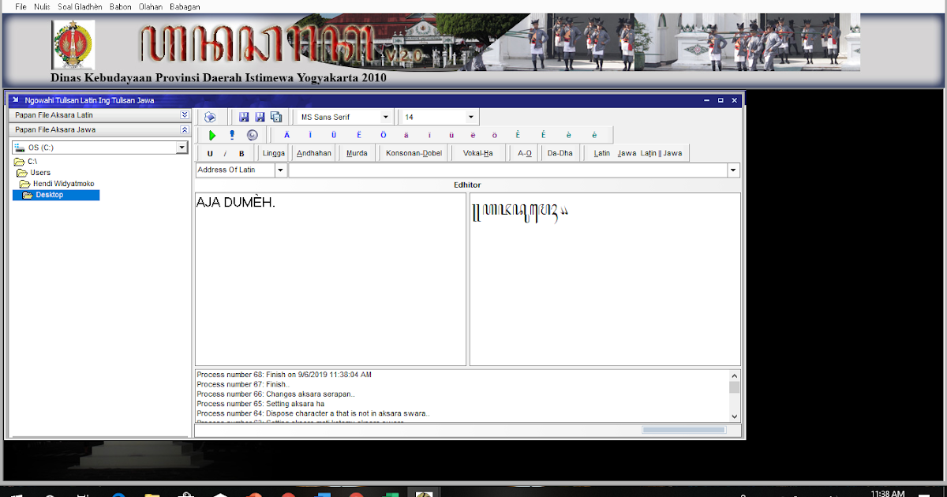
Task: Toggle underline U formatting
Action: (210, 154)
